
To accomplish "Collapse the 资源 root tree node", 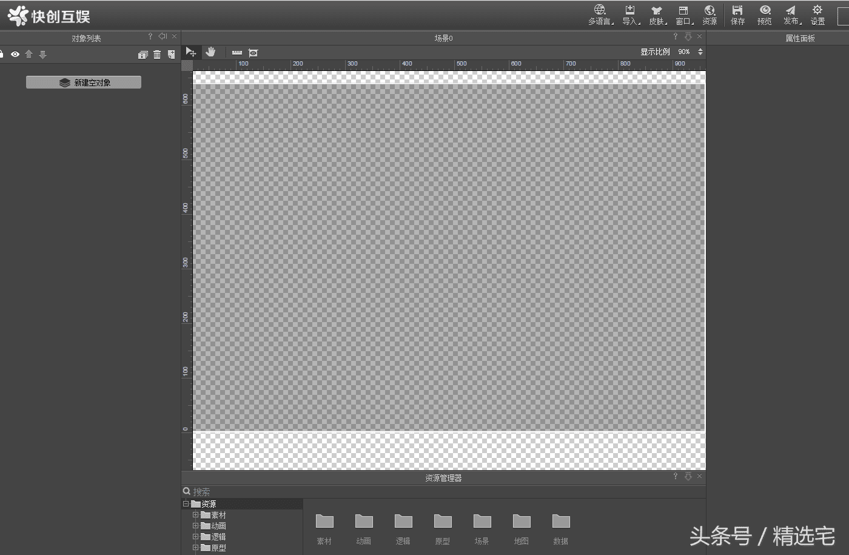I will tap(186, 503).
